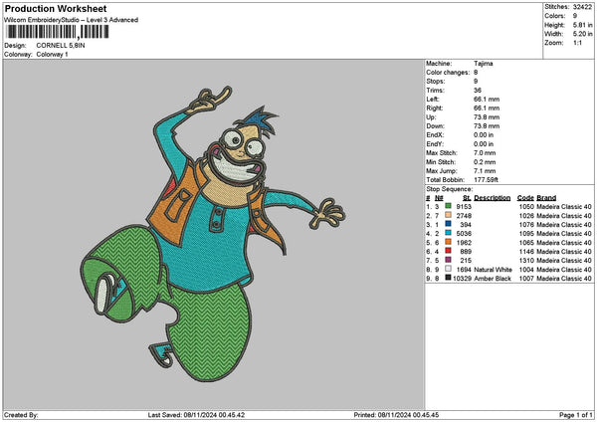Click the green swatch in stop 1
597x422 pixels.
point(448,206)
